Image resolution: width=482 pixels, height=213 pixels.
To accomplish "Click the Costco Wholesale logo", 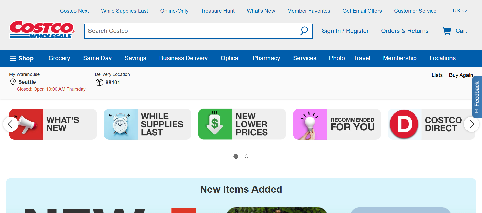I will click(42, 30).
